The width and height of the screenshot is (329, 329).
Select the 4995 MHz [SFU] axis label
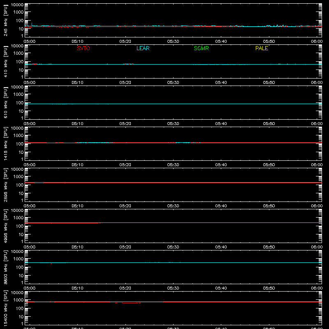tap(5, 226)
